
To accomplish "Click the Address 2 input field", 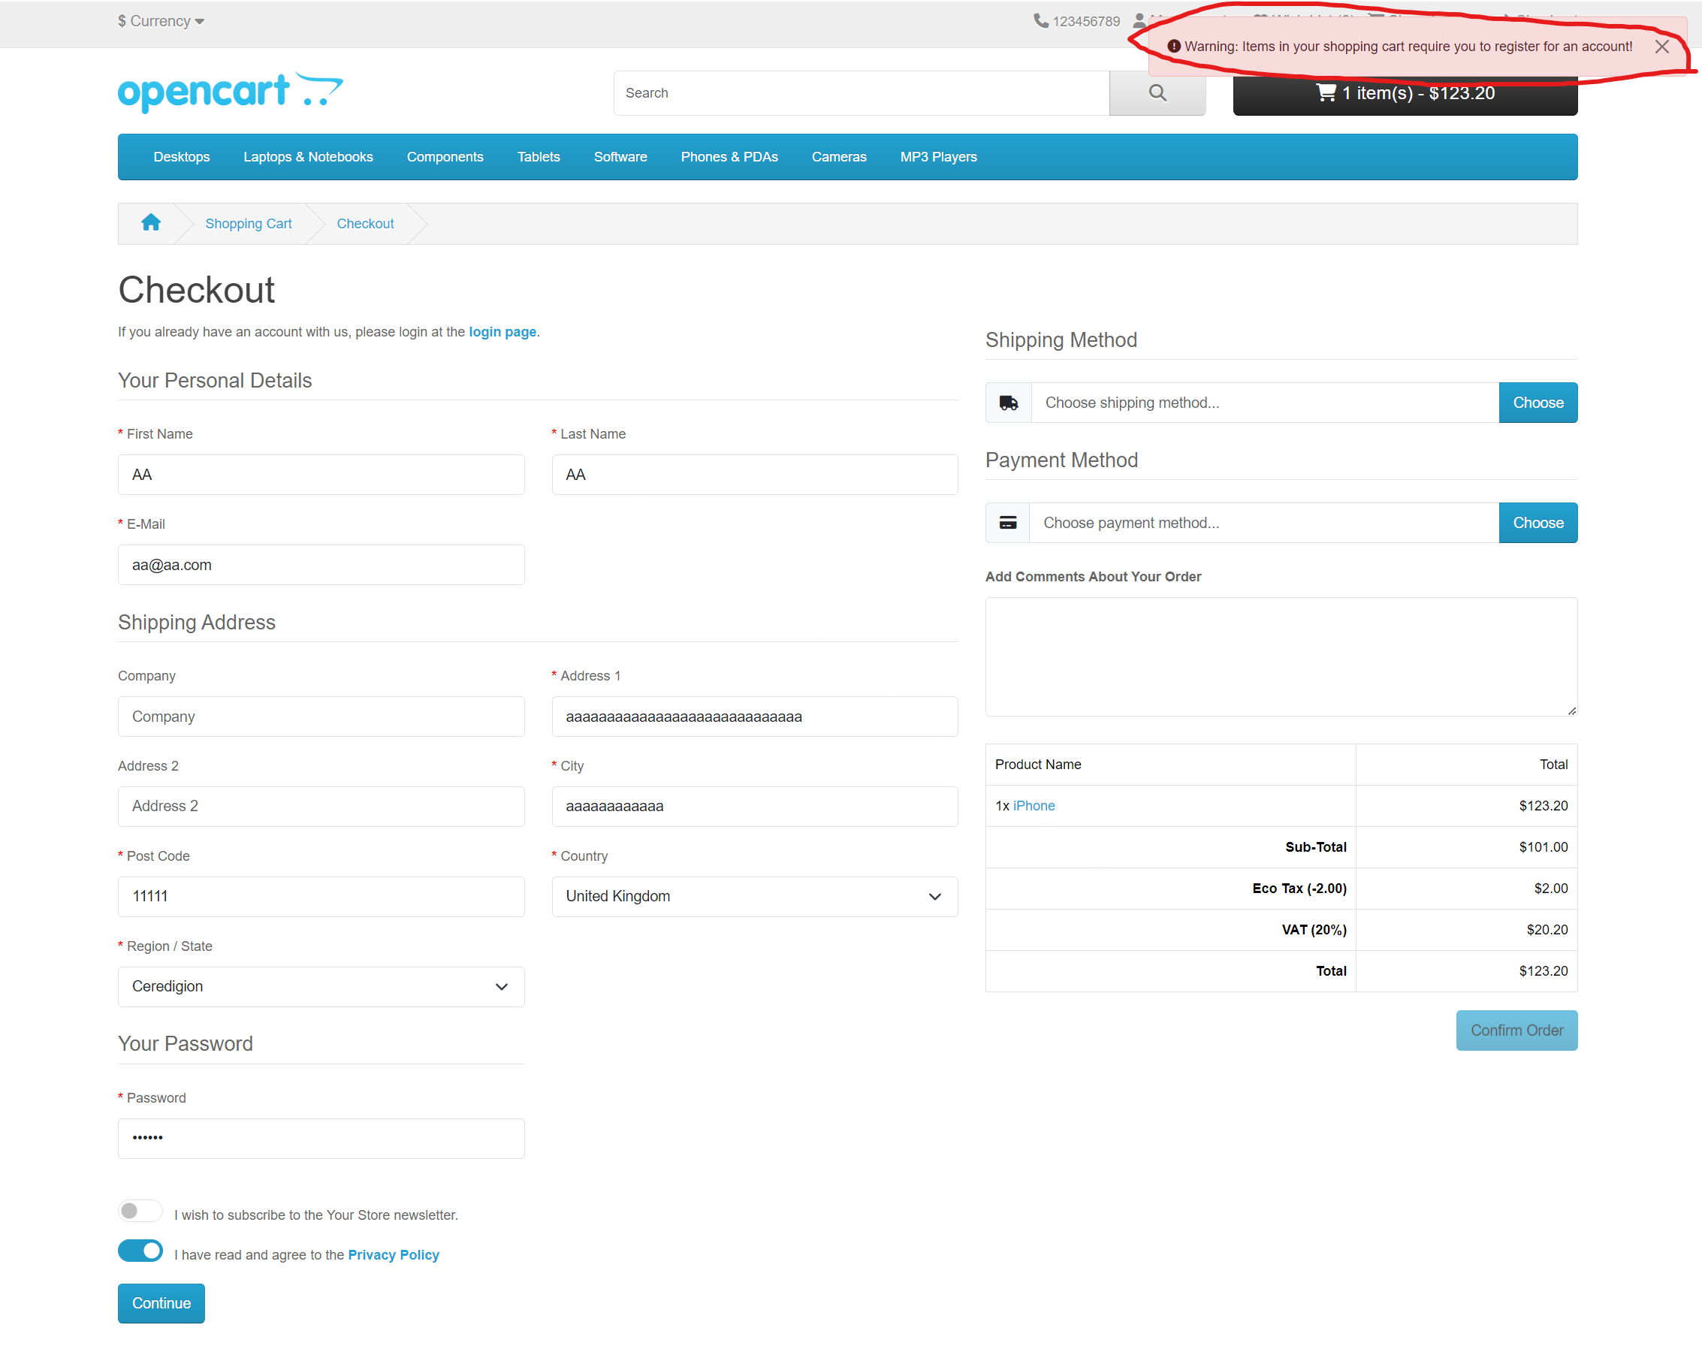I will click(321, 807).
